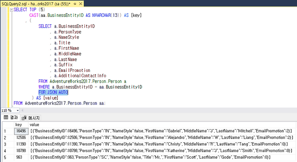Collapse the SELECT TOP (5) code block

[x=12, y=10]
